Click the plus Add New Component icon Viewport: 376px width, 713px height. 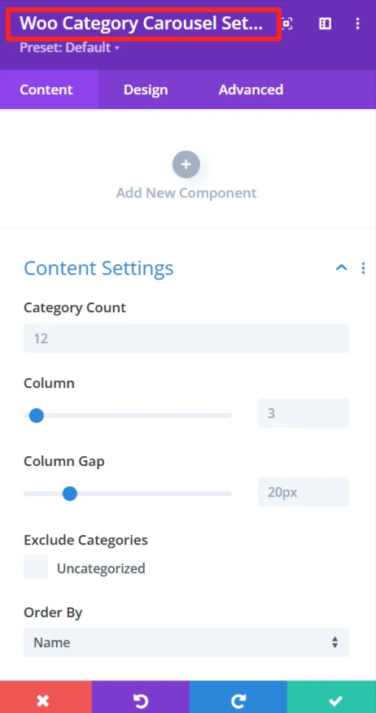[x=186, y=164]
